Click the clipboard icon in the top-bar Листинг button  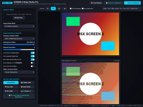[107, 3]
